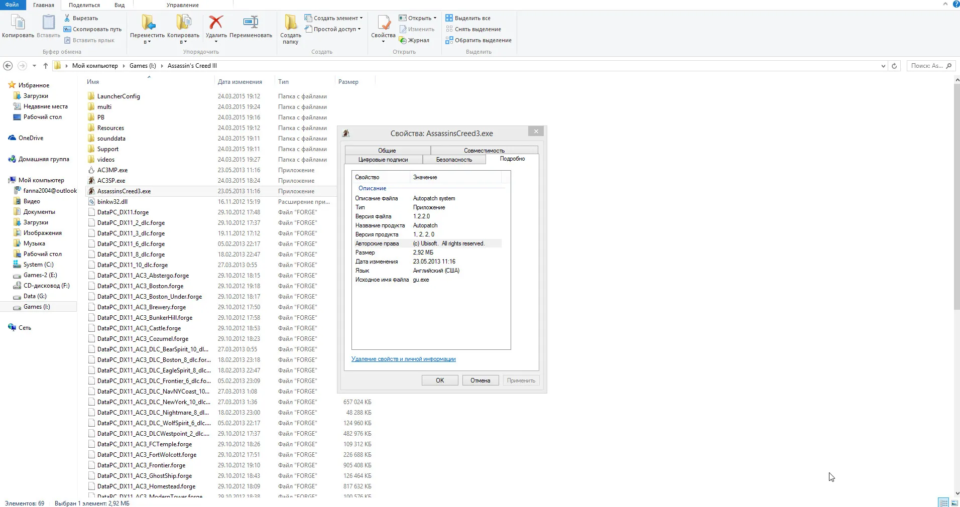Open the Безопасность tab
Image resolution: width=960 pixels, height=507 pixels.
(454, 160)
